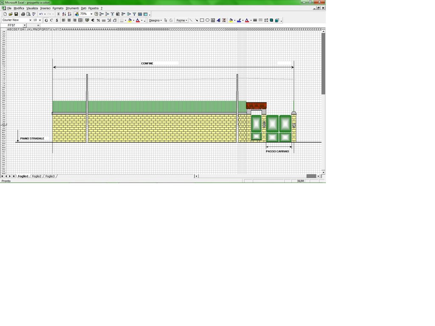The height and width of the screenshot is (326, 435).
Task: Apply shadow effect to shape
Action: pos(271,20)
